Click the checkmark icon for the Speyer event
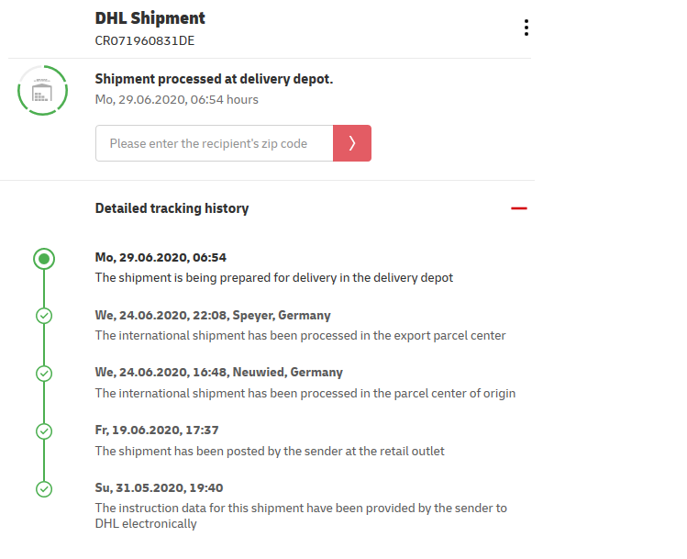This screenshot has width=687, height=559. (44, 316)
